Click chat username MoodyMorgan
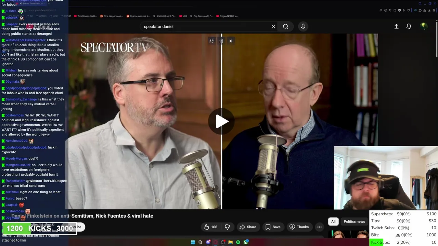 coord(16,159)
